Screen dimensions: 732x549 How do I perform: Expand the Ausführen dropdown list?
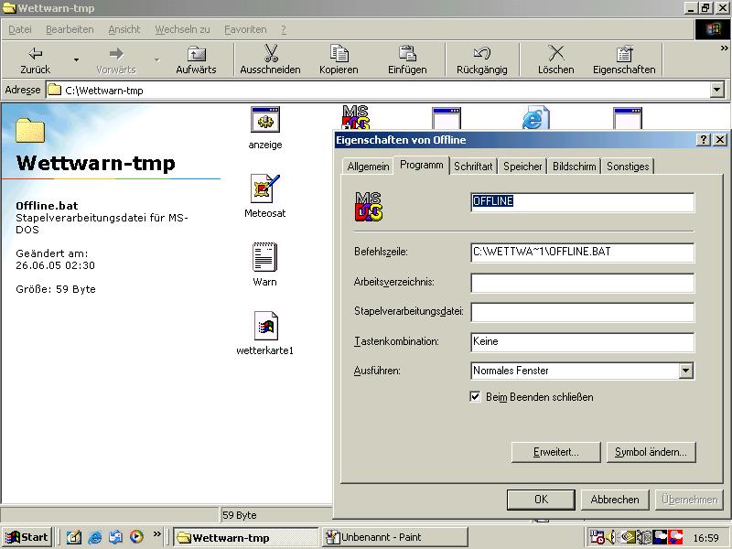686,371
